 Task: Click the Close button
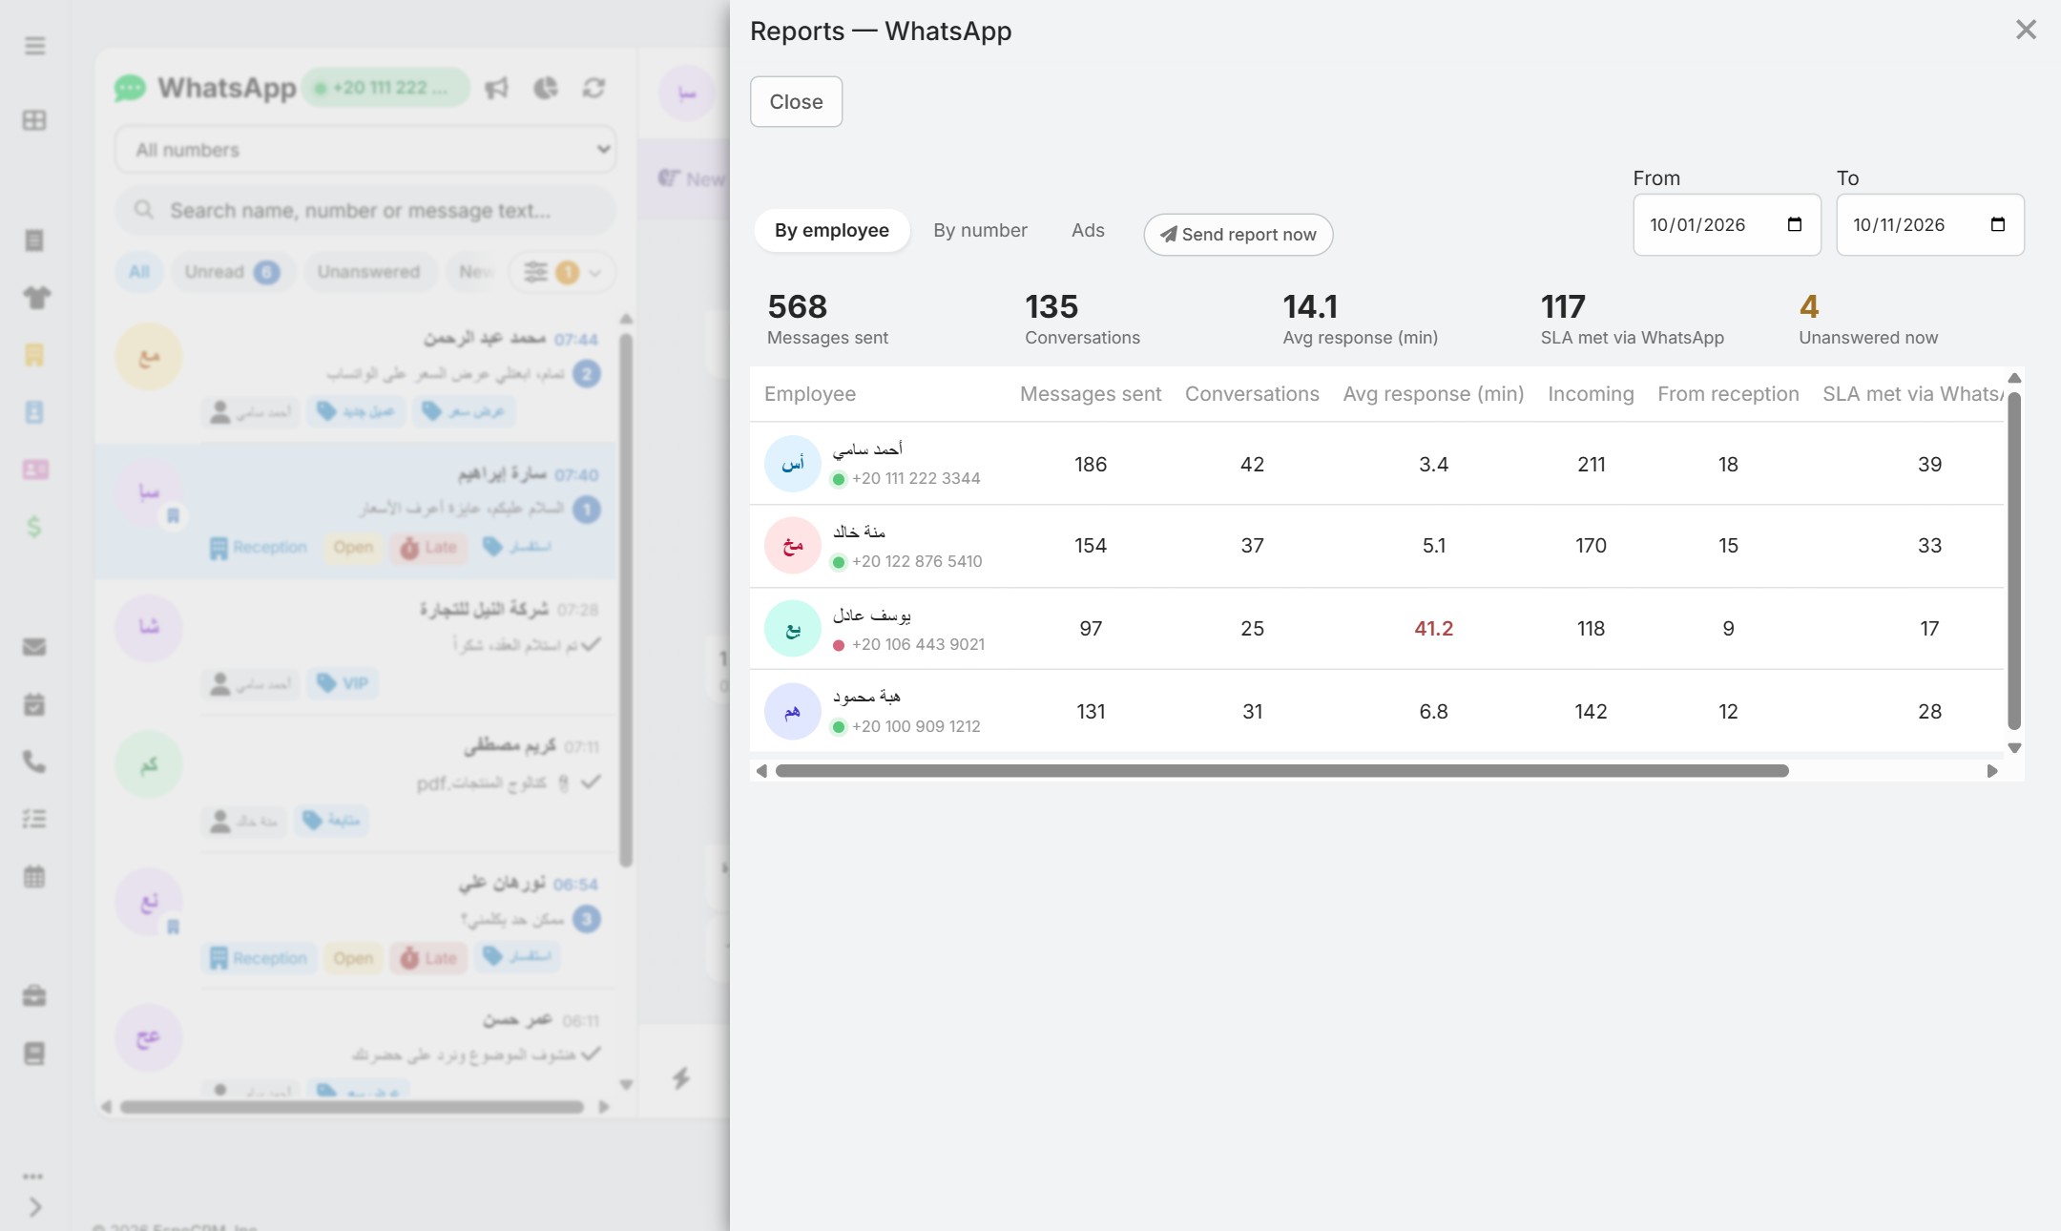coord(796,101)
